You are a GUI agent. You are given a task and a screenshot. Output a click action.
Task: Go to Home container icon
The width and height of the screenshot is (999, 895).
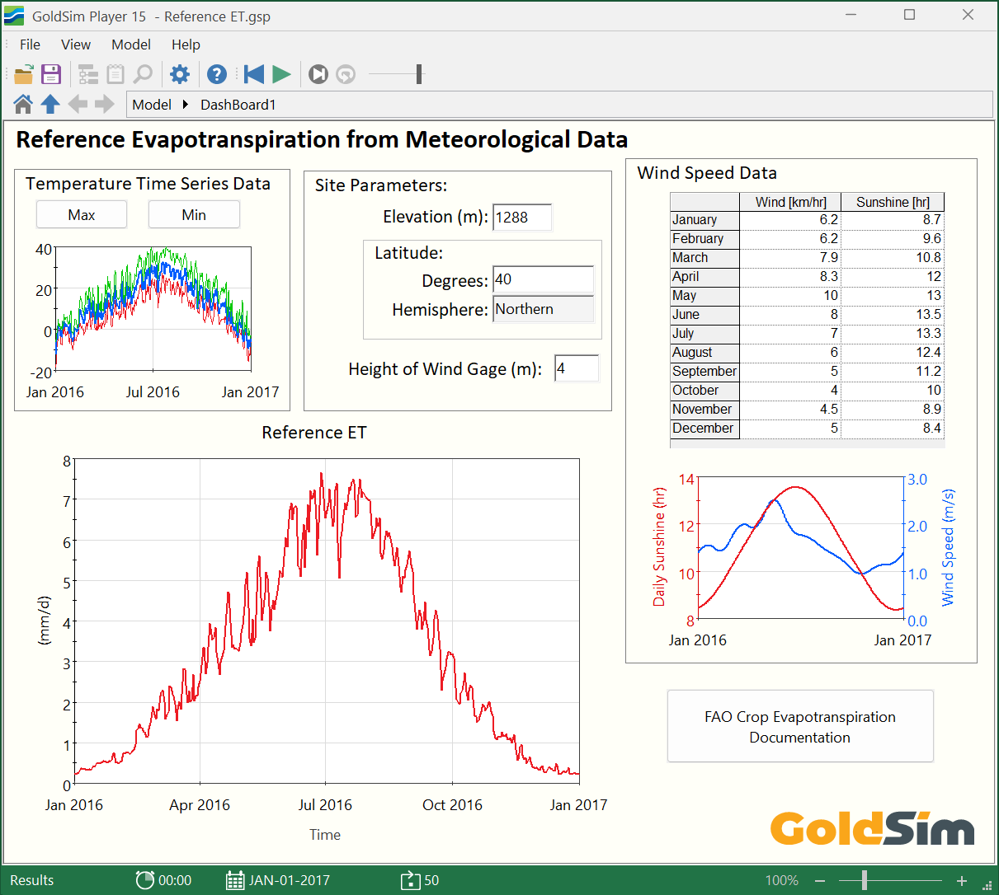click(x=23, y=105)
